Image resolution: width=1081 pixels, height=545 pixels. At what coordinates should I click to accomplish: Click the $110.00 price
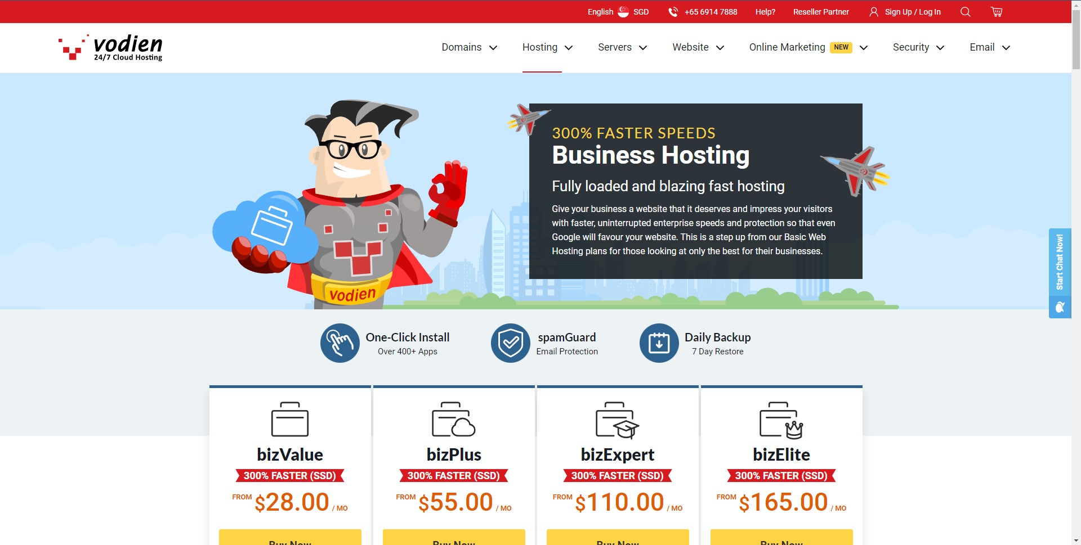click(619, 502)
